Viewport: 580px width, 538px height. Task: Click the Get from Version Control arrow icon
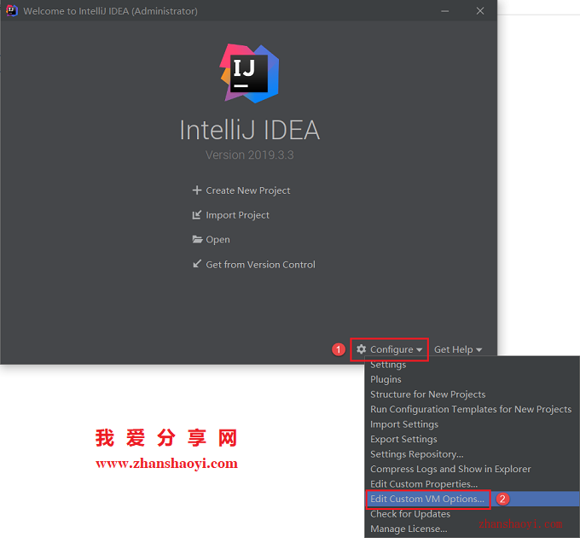[197, 264]
